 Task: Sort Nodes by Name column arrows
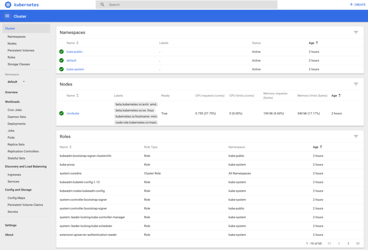click(x=78, y=96)
